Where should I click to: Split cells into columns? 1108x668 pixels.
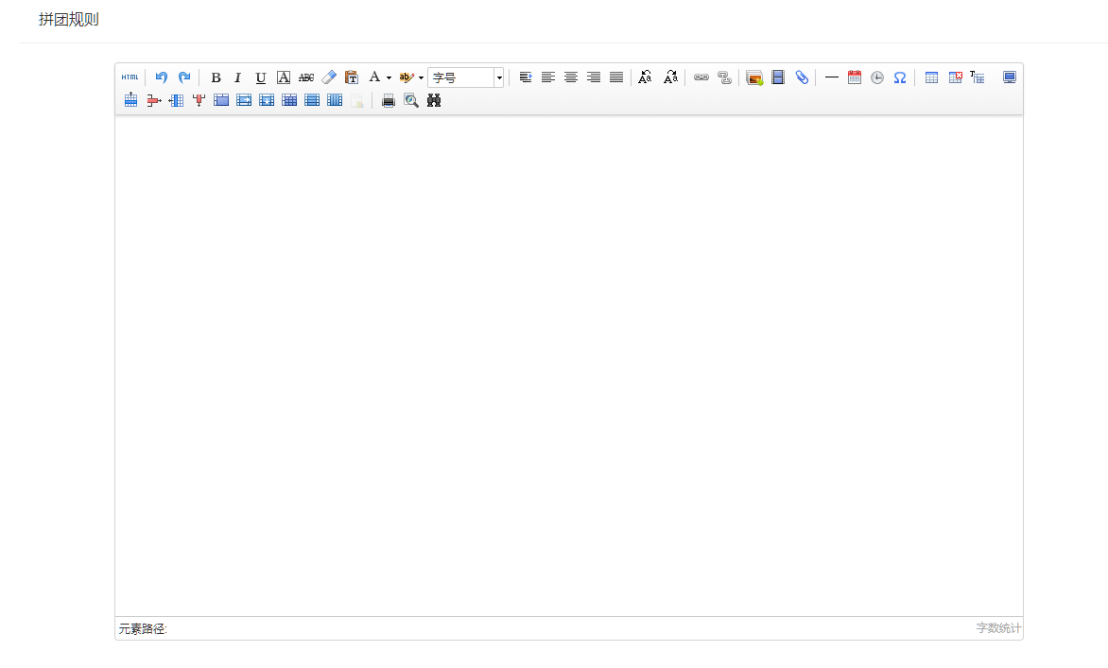pyautogui.click(x=335, y=100)
